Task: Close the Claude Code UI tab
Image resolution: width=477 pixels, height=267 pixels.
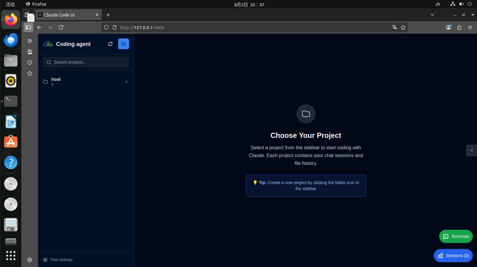Action: tap(97, 15)
